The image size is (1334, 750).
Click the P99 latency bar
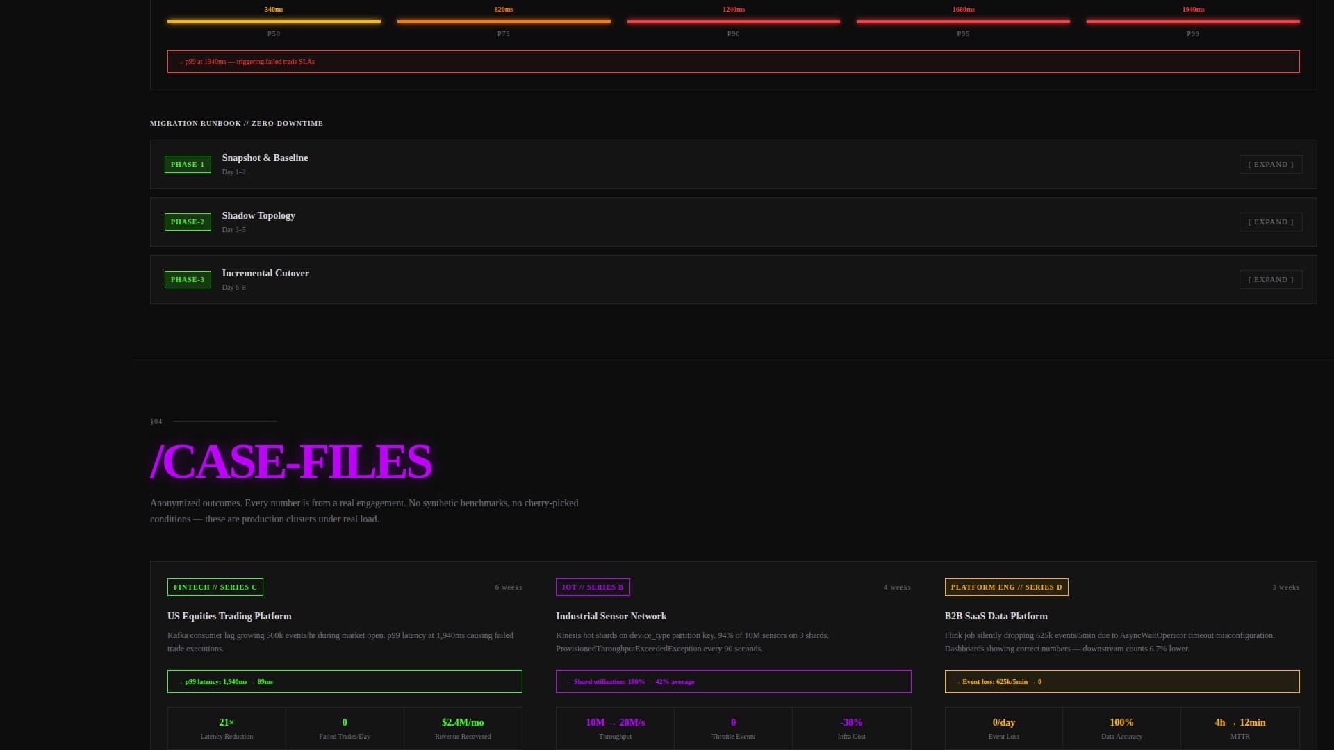[1192, 22]
